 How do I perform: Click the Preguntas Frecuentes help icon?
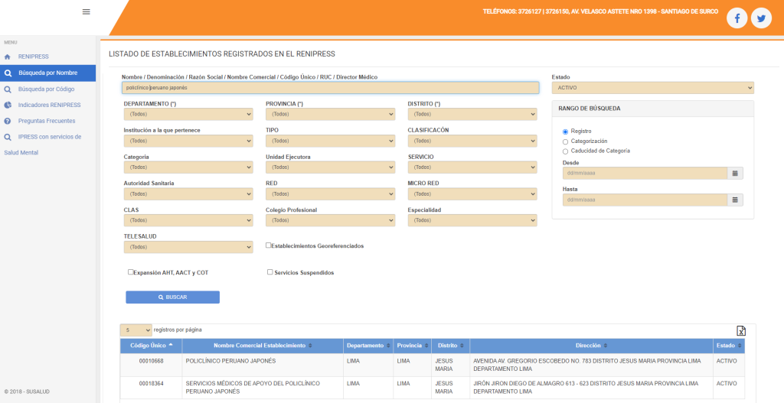pyautogui.click(x=8, y=121)
